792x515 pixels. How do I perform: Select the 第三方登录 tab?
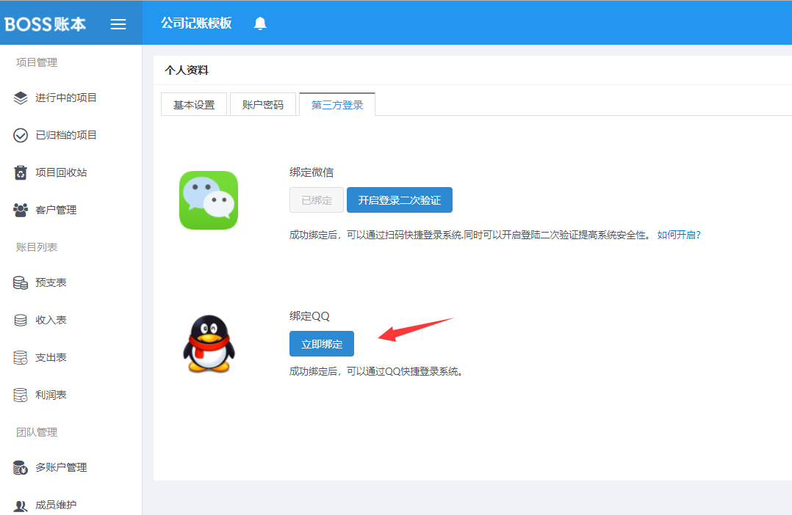pos(337,104)
